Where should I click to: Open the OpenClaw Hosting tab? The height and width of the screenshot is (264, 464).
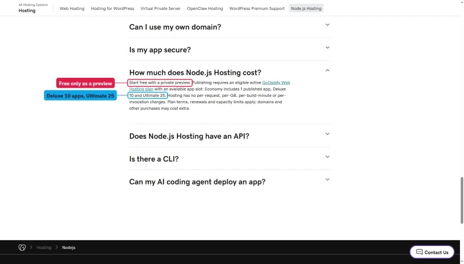click(205, 9)
